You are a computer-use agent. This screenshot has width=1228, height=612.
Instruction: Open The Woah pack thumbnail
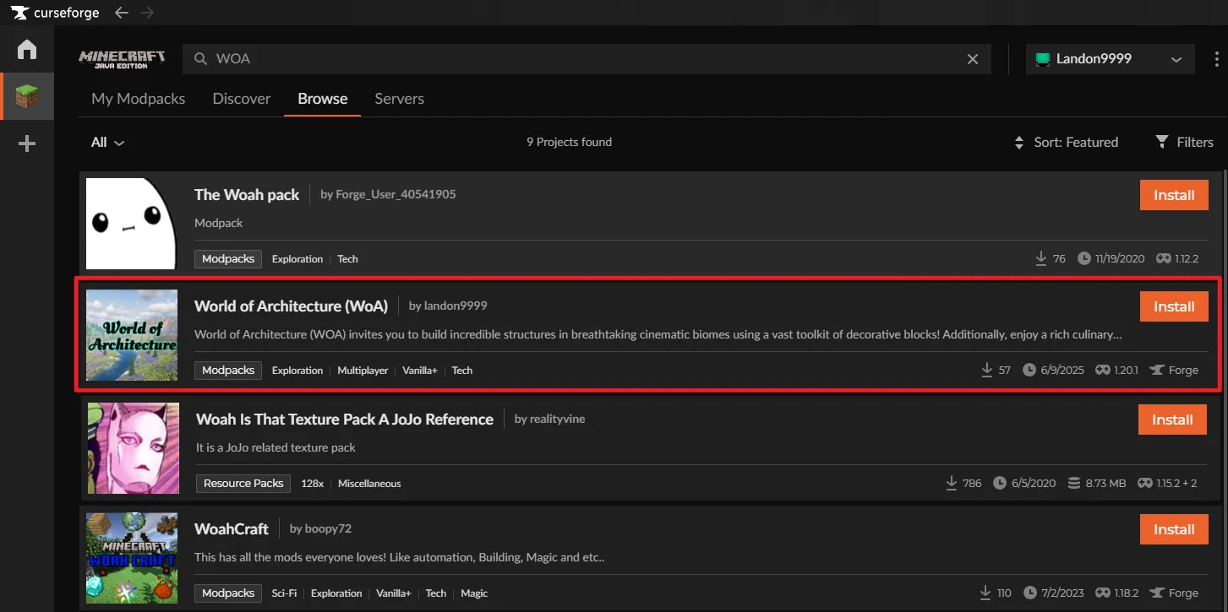click(x=131, y=224)
